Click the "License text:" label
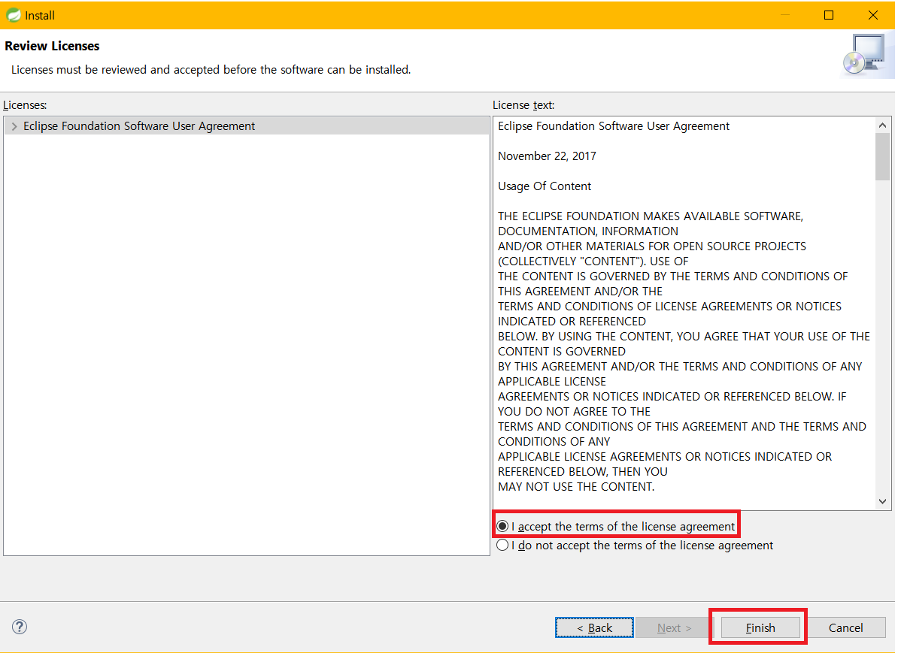 coord(523,105)
